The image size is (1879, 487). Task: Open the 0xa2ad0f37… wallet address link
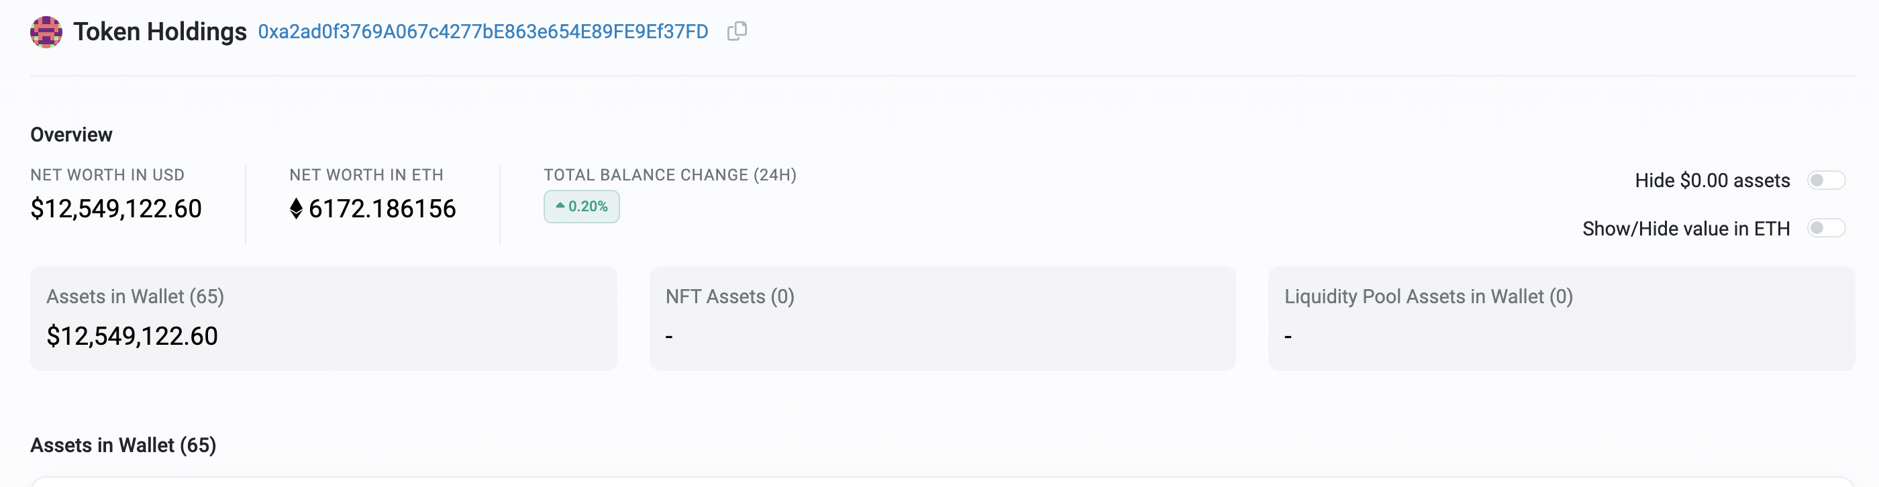click(483, 32)
